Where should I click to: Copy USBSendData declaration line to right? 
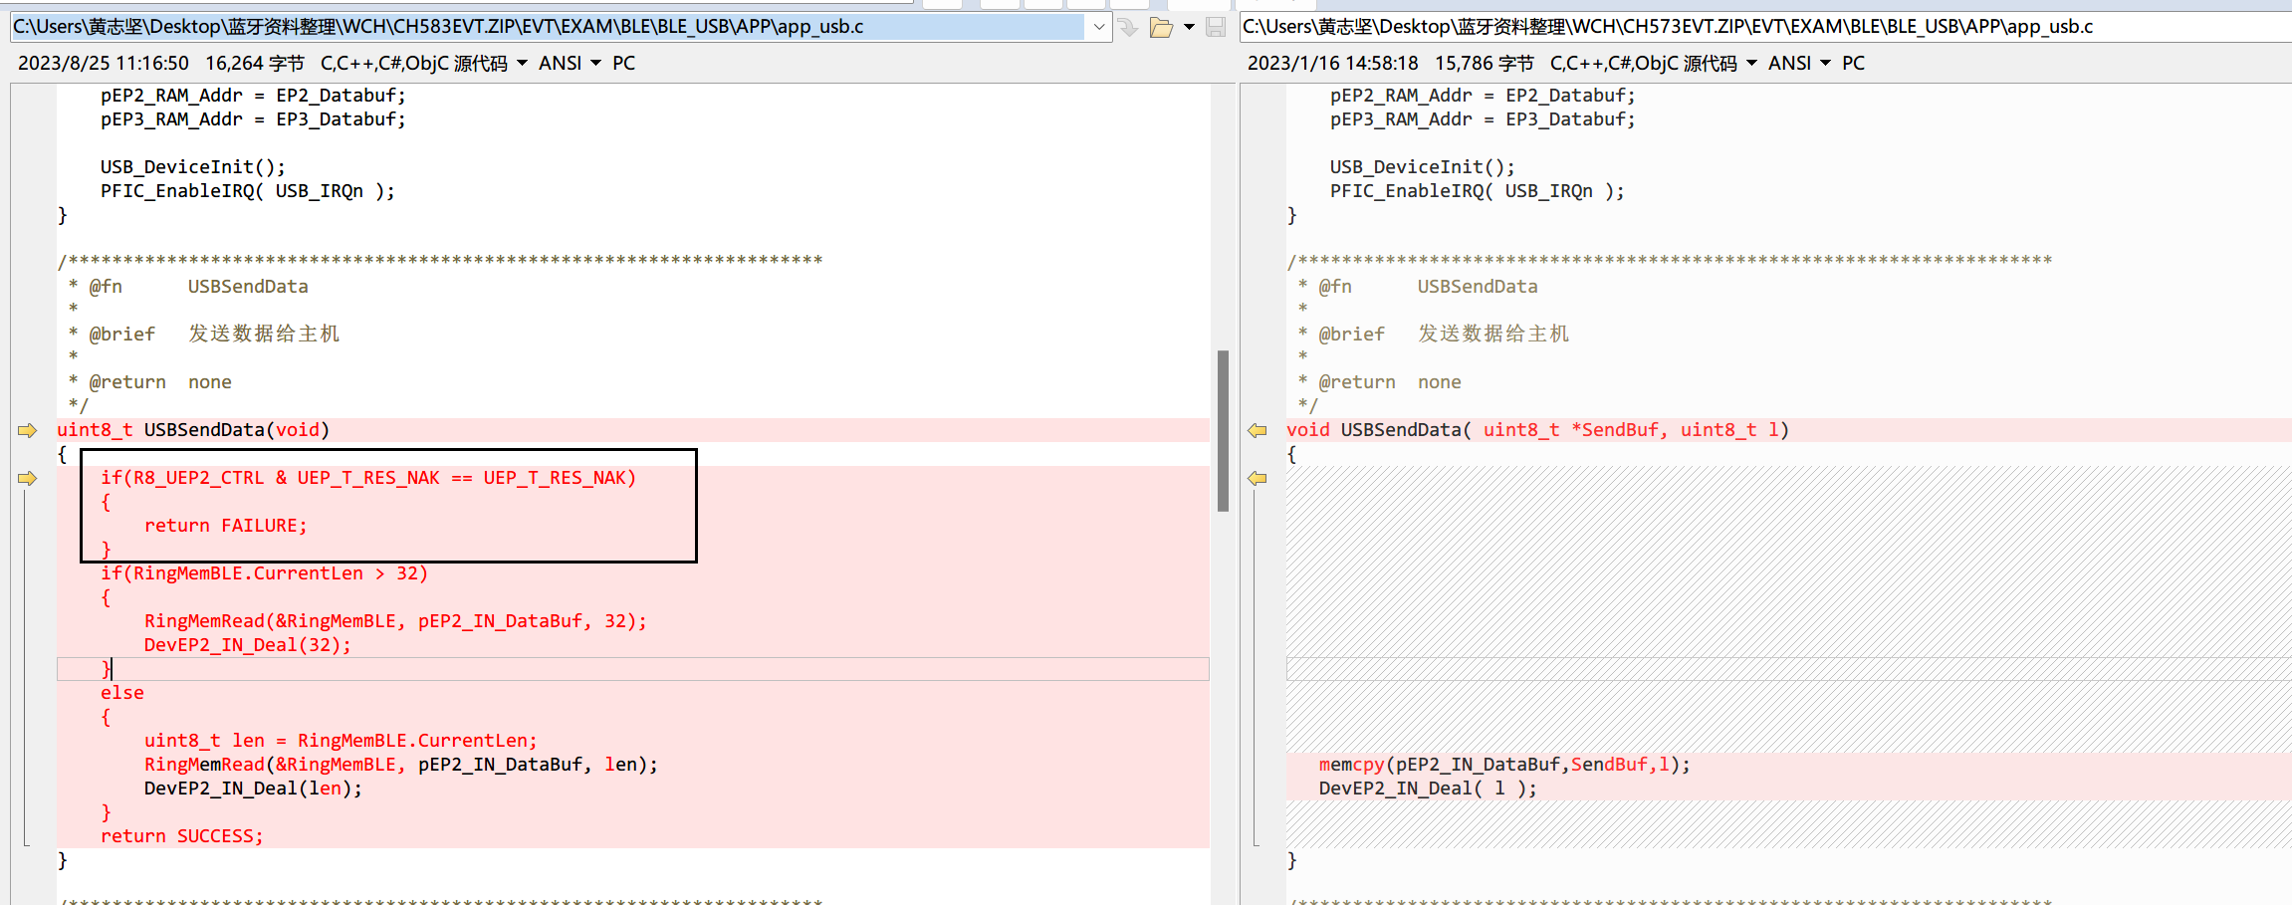(x=27, y=430)
